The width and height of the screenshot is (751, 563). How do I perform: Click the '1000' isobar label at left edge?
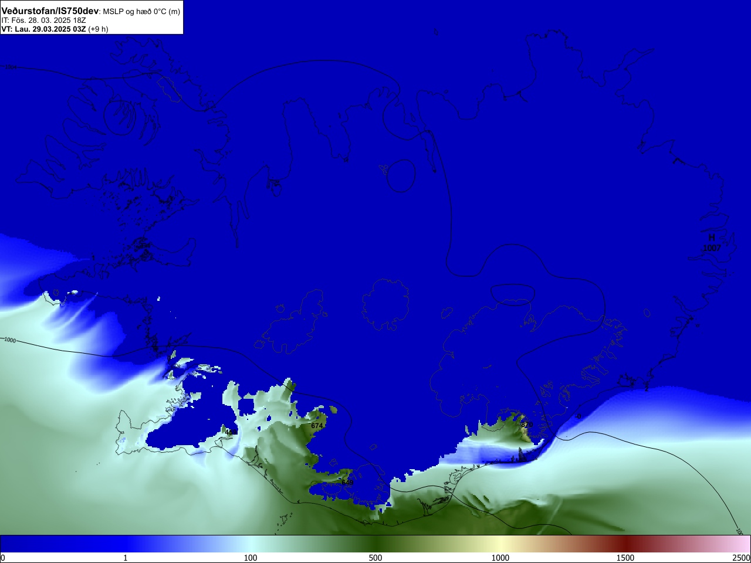tap(10, 340)
